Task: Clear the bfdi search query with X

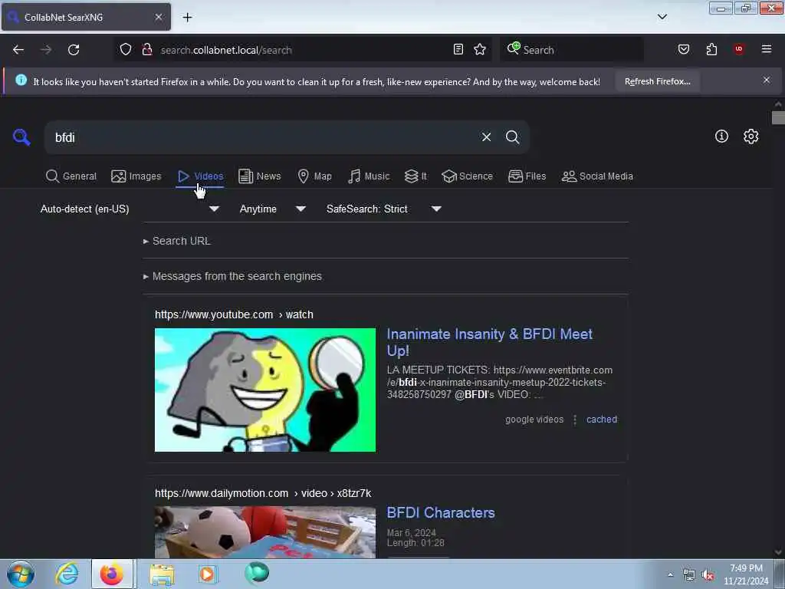Action: [x=486, y=137]
